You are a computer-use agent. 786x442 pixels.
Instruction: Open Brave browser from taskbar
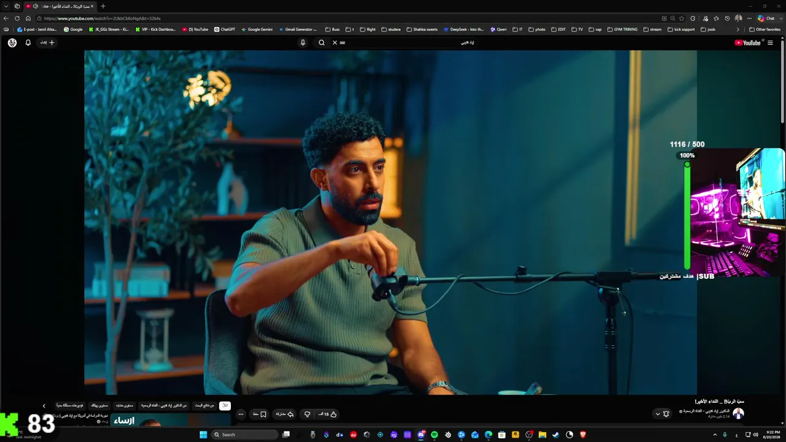583,435
